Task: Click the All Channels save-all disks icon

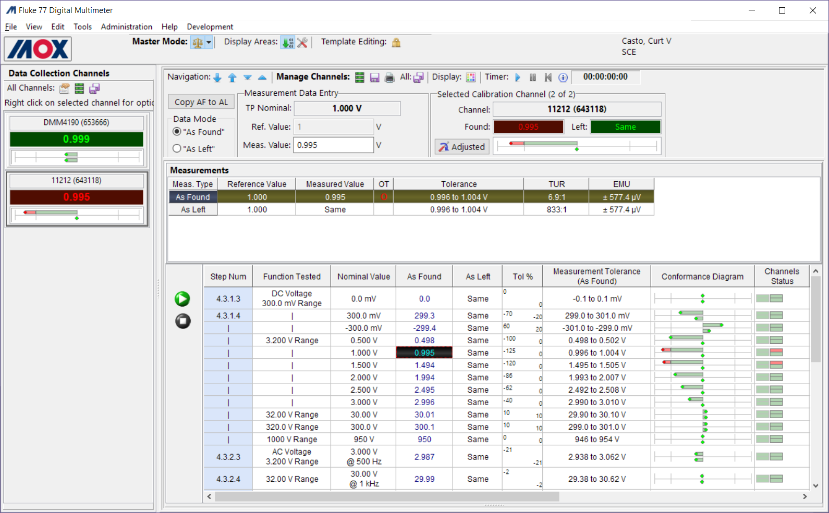Action: coord(94,89)
